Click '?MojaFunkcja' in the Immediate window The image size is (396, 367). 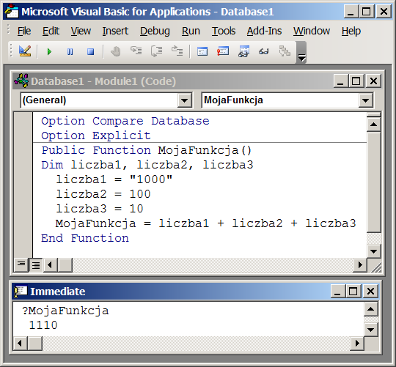[65, 311]
